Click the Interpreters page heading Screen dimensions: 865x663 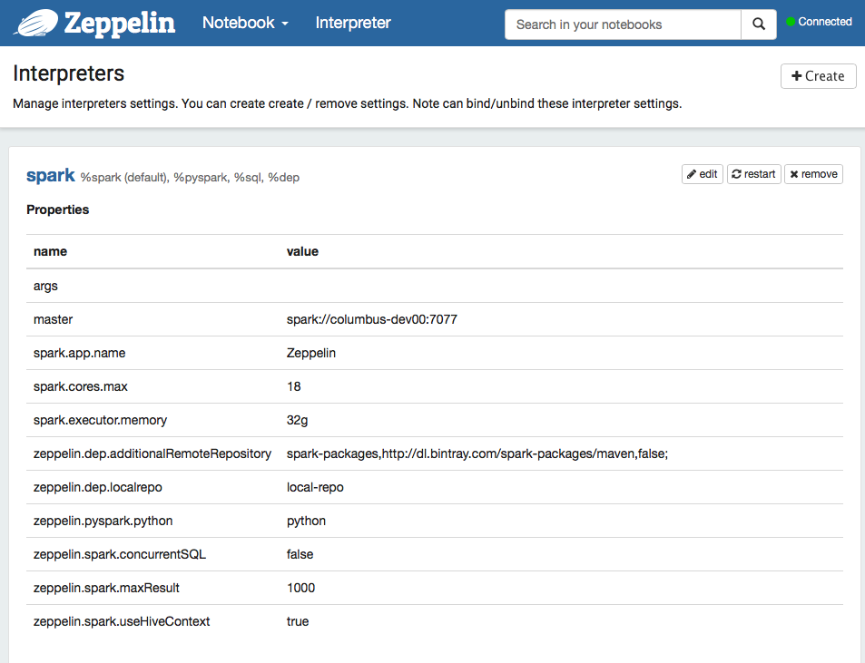68,73
